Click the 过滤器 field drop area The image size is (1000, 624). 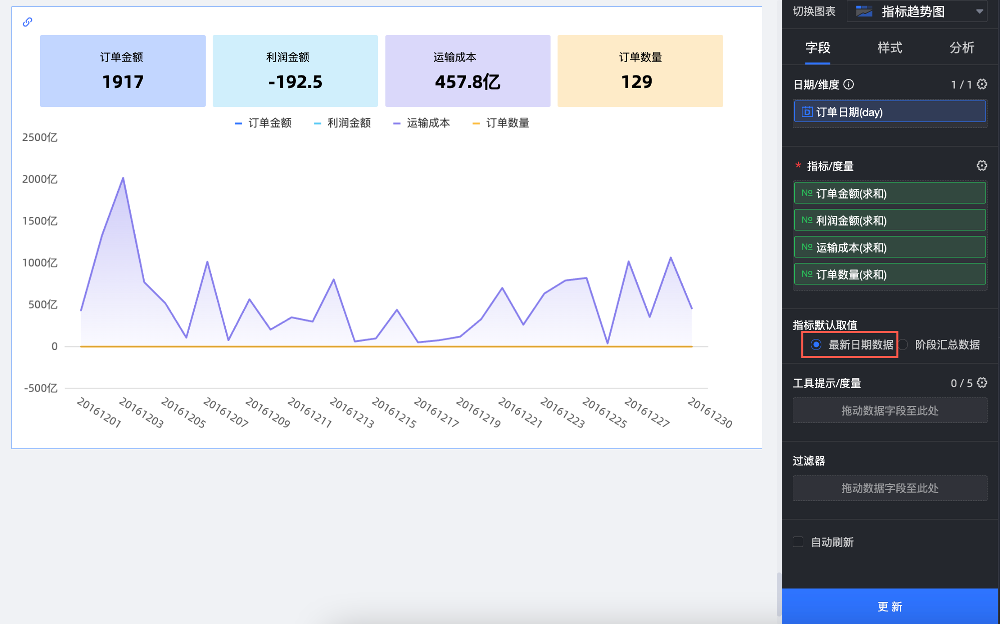(889, 488)
